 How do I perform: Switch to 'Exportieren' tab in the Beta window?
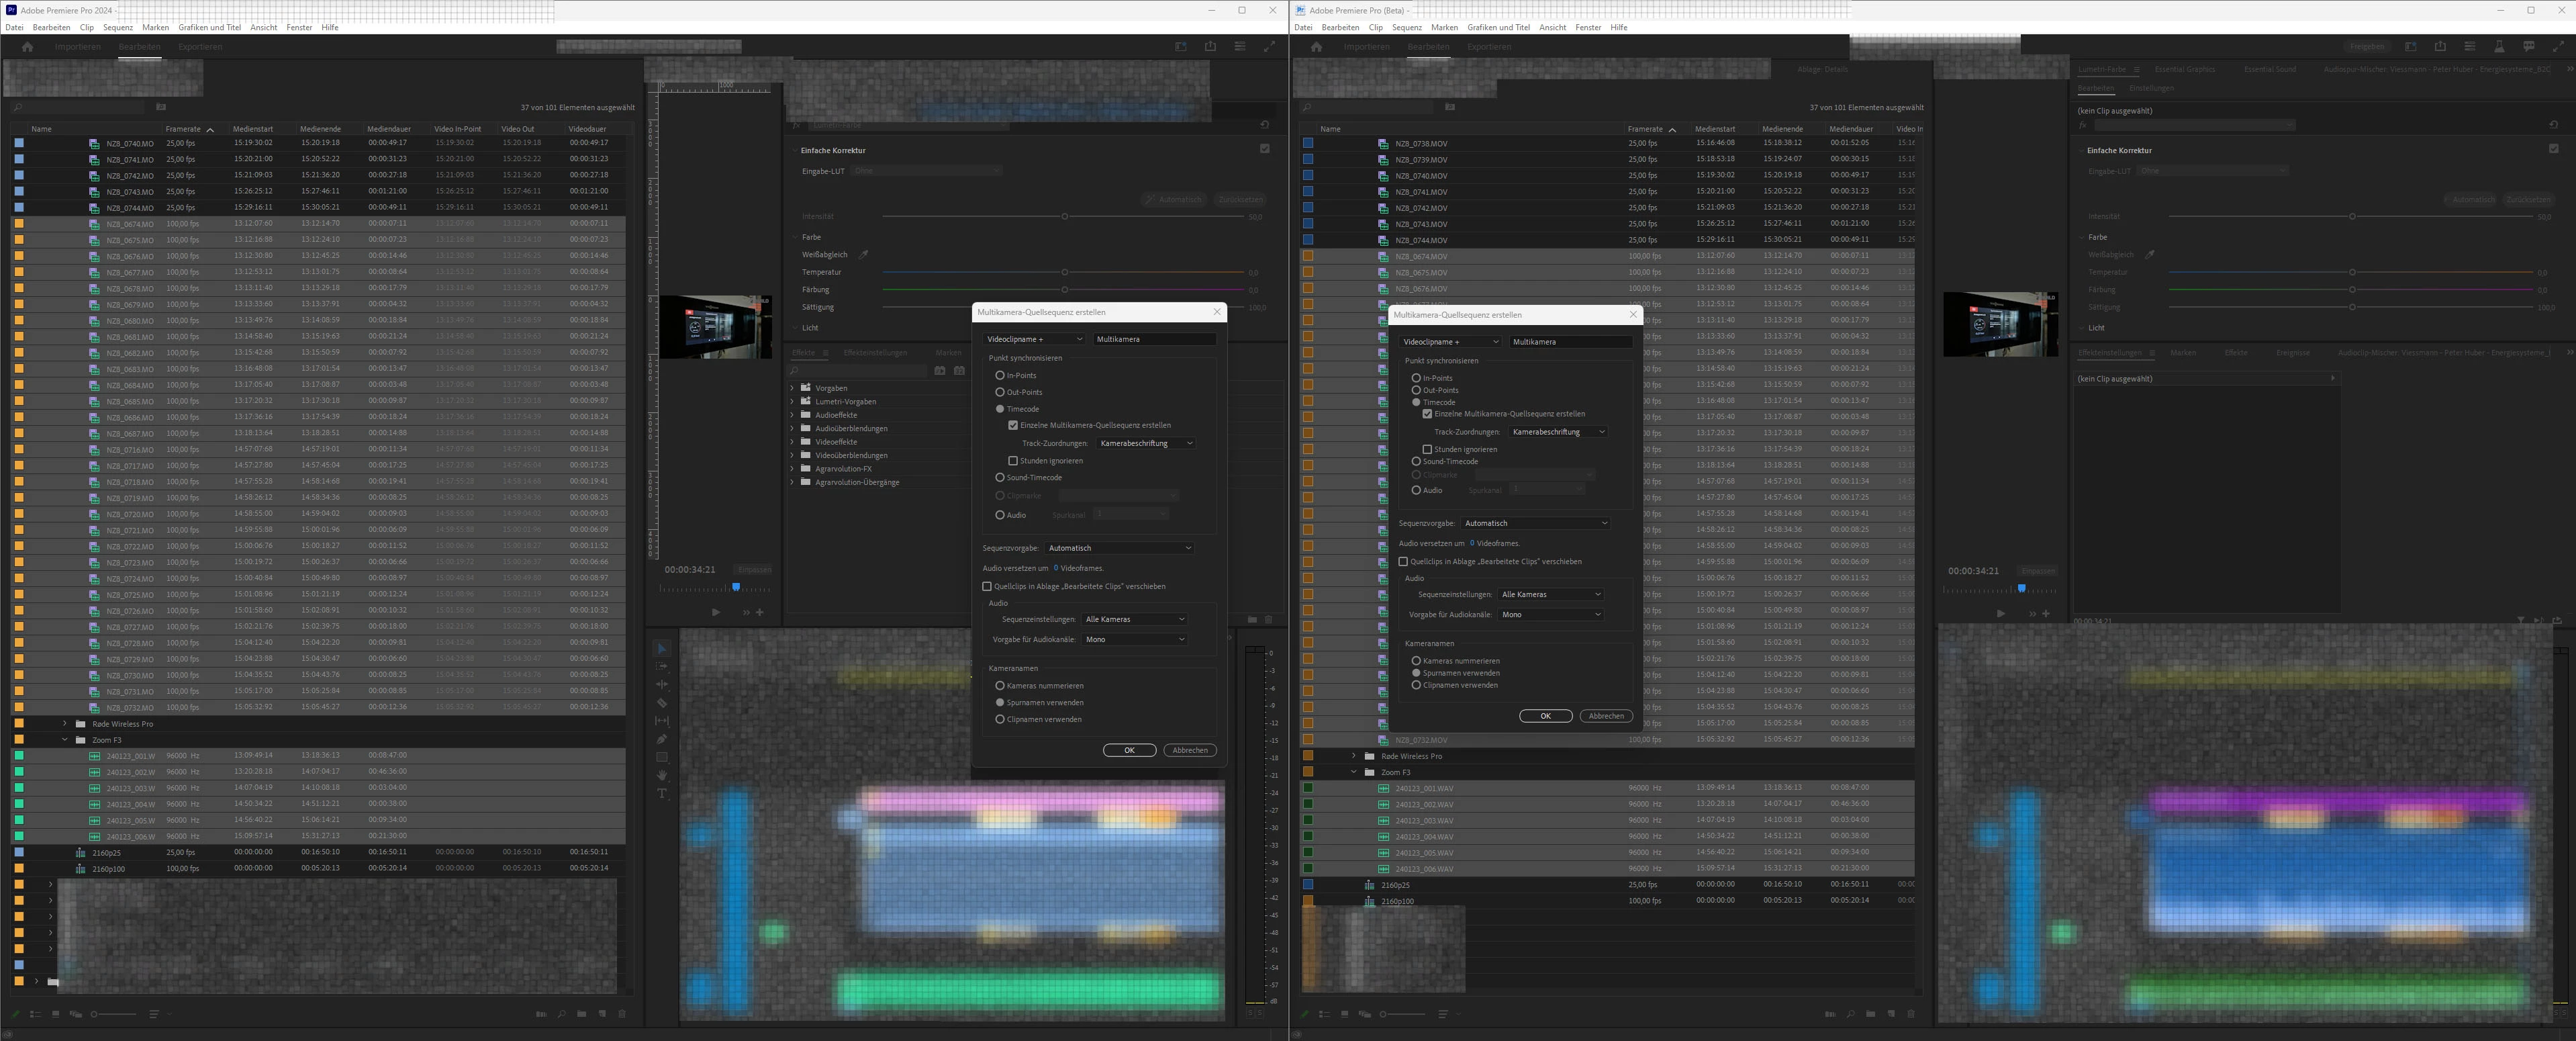pos(1489,47)
